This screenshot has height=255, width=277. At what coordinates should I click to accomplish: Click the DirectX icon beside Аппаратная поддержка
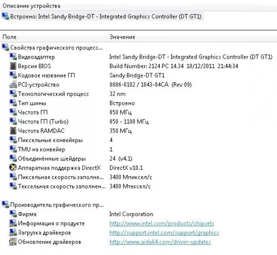click(13, 167)
